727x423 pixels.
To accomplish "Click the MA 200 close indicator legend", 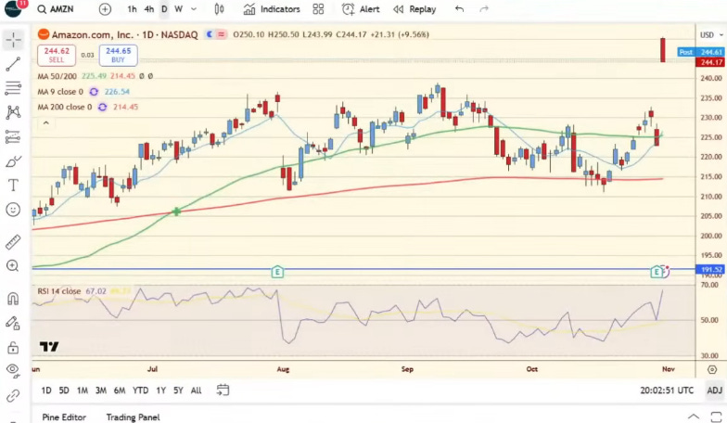I will pyautogui.click(x=65, y=108).
